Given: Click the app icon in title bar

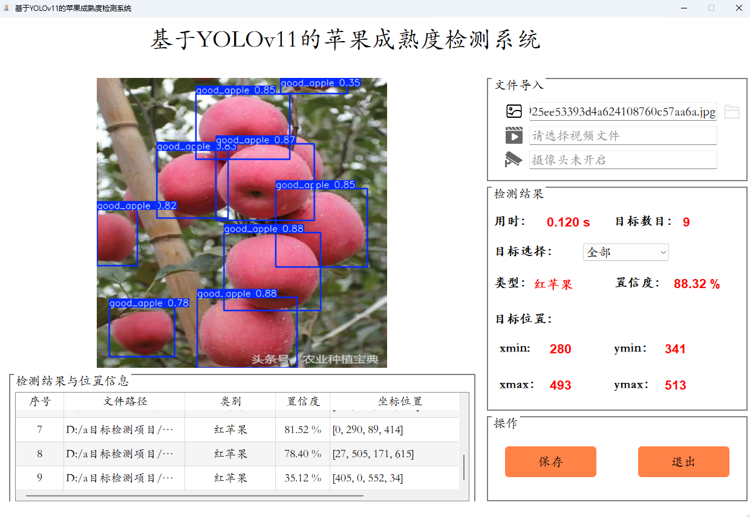Looking at the screenshot, I should [x=7, y=8].
